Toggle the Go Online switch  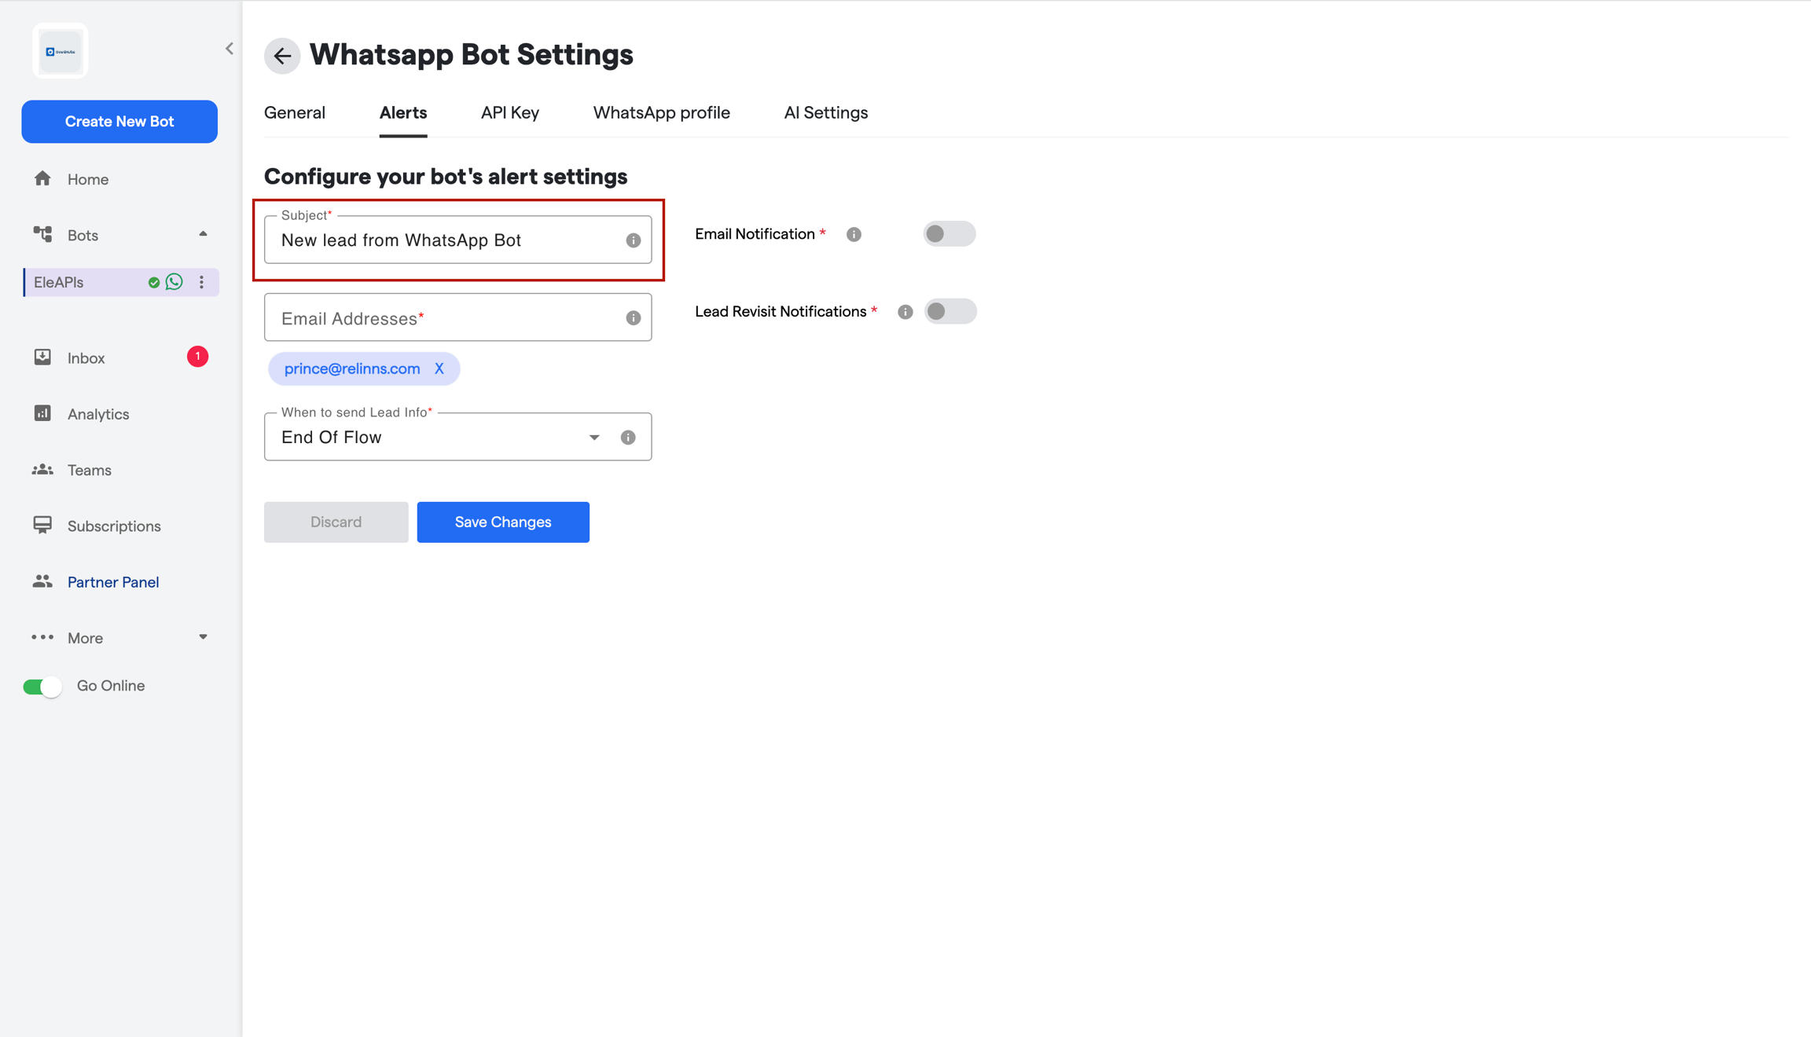click(42, 687)
